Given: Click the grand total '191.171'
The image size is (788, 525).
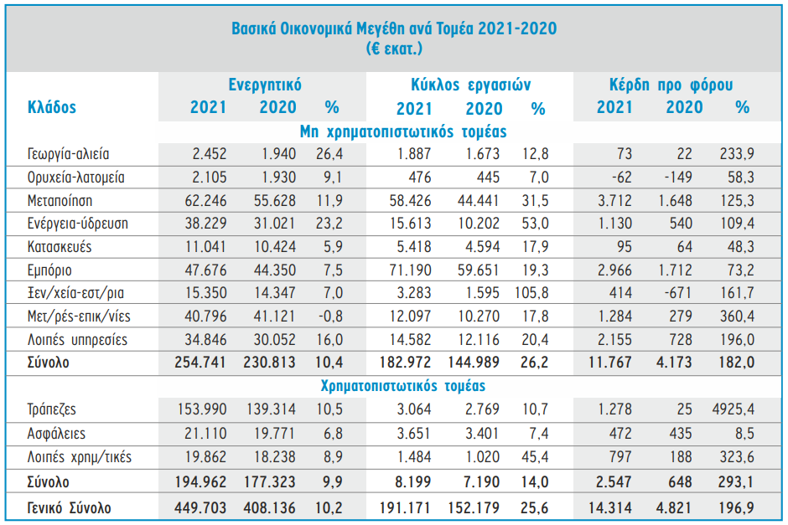Looking at the screenshot, I should (405, 507).
